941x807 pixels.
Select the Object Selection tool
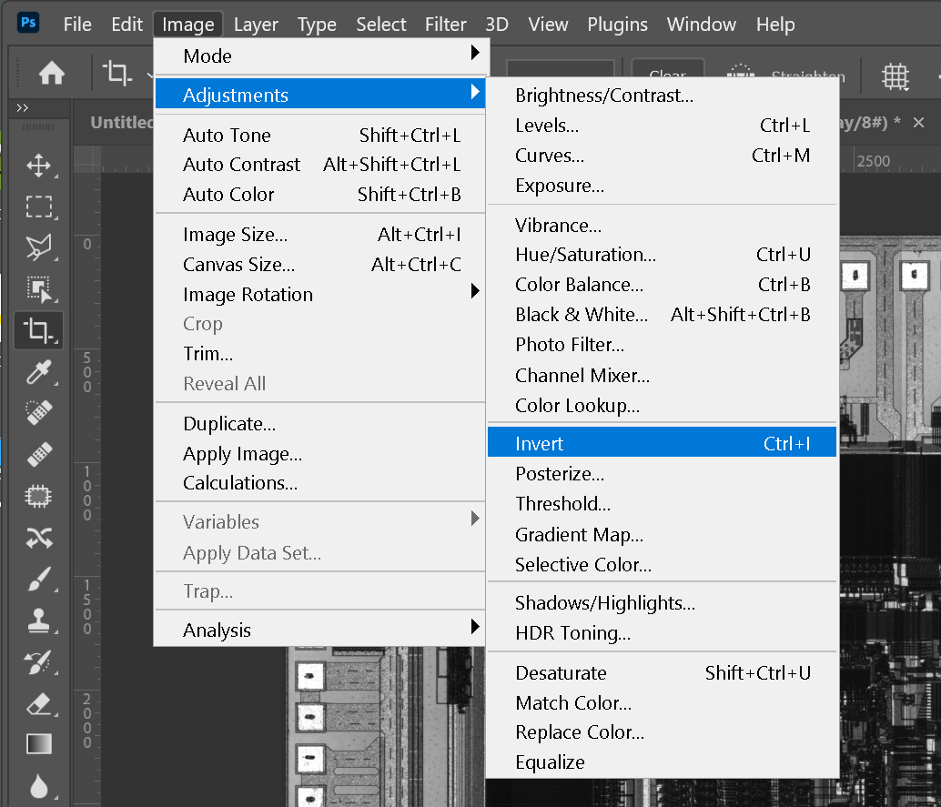tap(38, 288)
